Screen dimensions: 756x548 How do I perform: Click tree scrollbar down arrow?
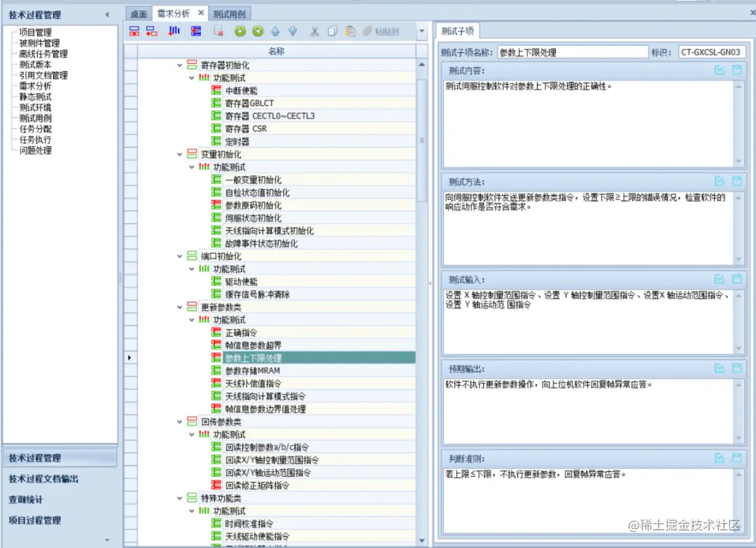[422, 540]
